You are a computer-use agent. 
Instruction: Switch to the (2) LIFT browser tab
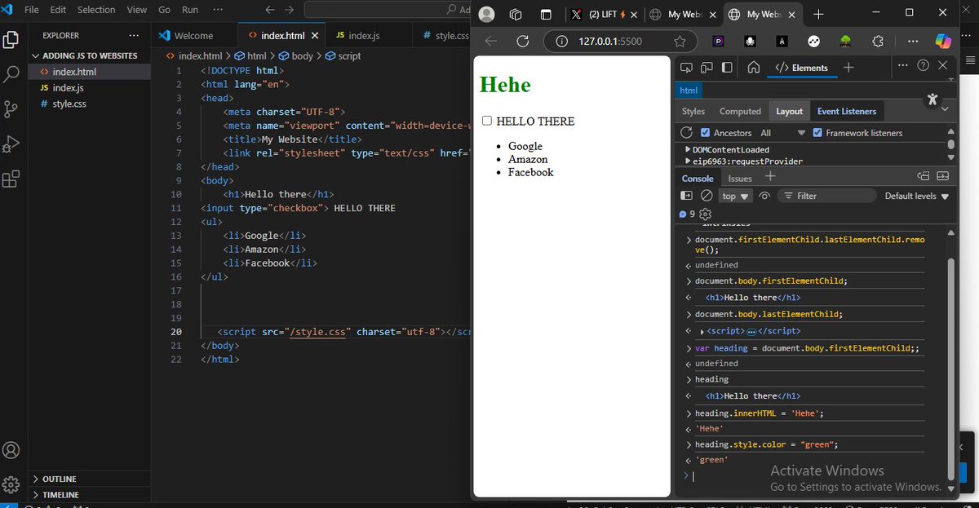[602, 14]
